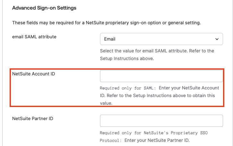
Task: Focus the NetSuite Account ID input field
Action: click(x=161, y=76)
